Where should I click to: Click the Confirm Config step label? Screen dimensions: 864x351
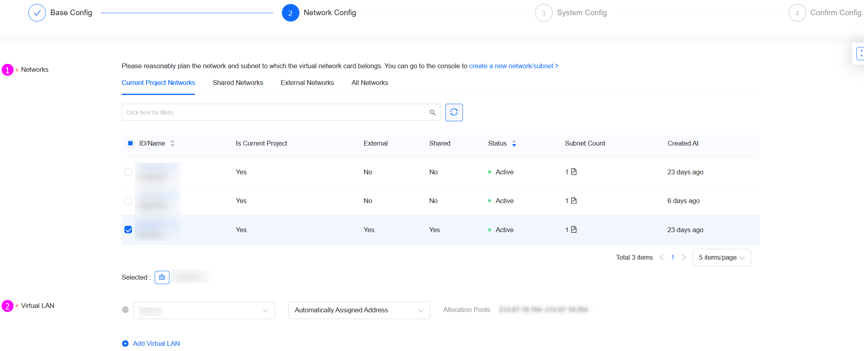[836, 13]
